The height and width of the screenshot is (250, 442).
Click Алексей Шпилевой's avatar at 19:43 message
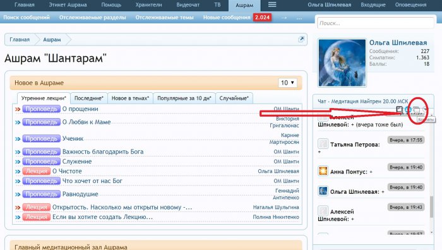click(x=323, y=211)
